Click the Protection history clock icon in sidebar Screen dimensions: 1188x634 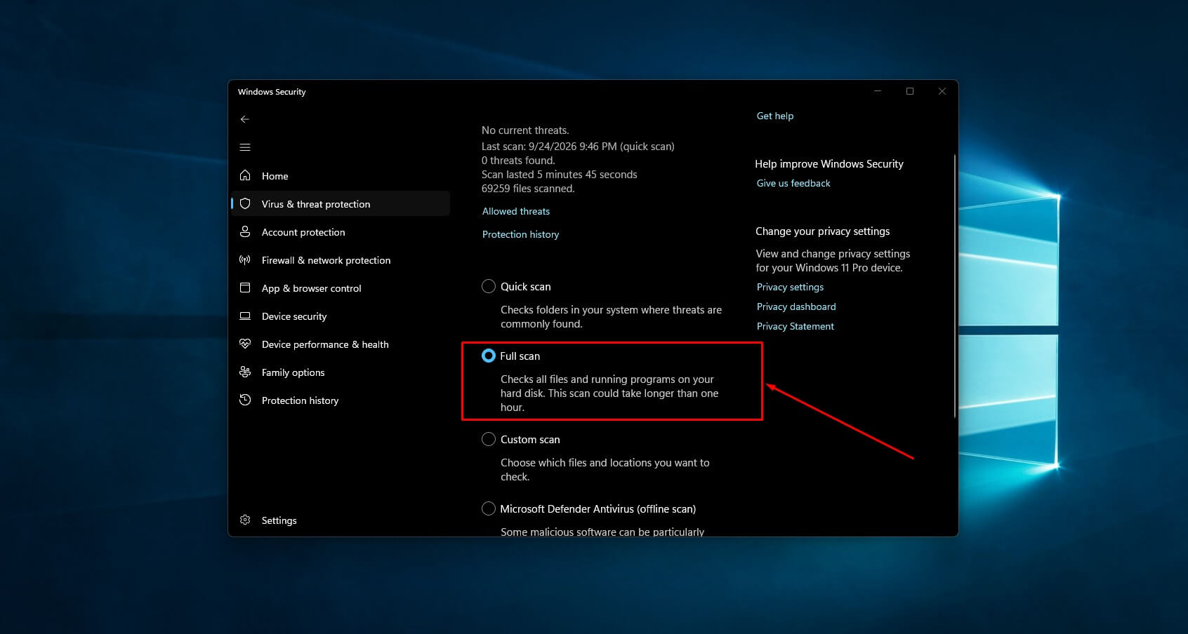tap(245, 400)
